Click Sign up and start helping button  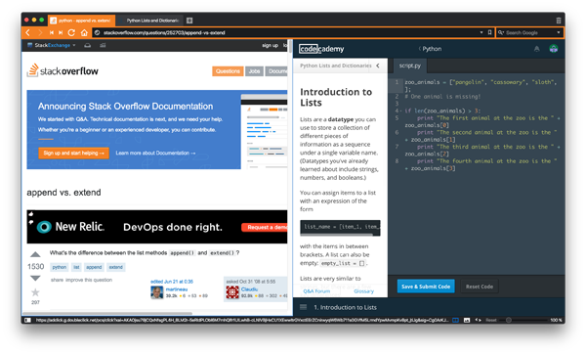click(x=73, y=153)
